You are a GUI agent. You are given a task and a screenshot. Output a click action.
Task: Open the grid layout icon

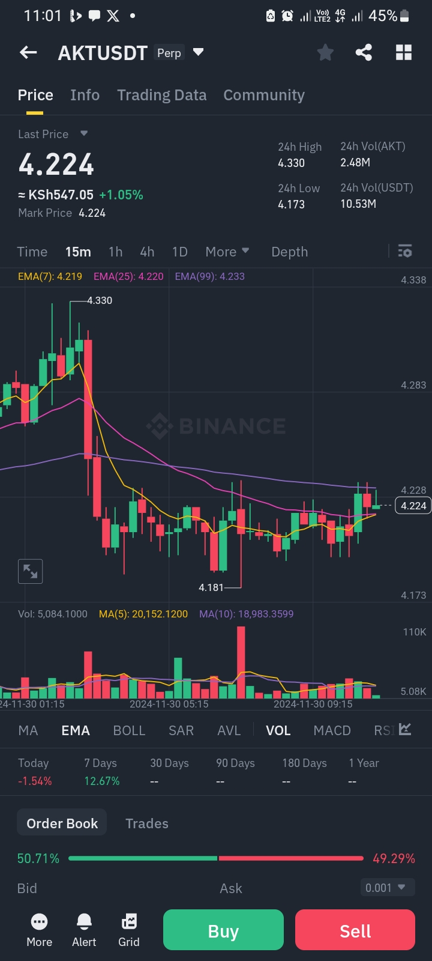tap(404, 53)
